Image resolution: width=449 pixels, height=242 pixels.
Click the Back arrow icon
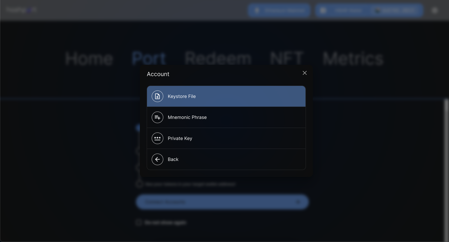[x=157, y=159]
